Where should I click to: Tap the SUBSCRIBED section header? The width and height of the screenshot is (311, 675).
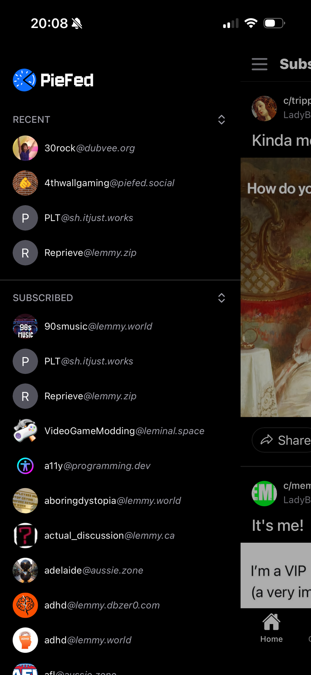(43, 298)
